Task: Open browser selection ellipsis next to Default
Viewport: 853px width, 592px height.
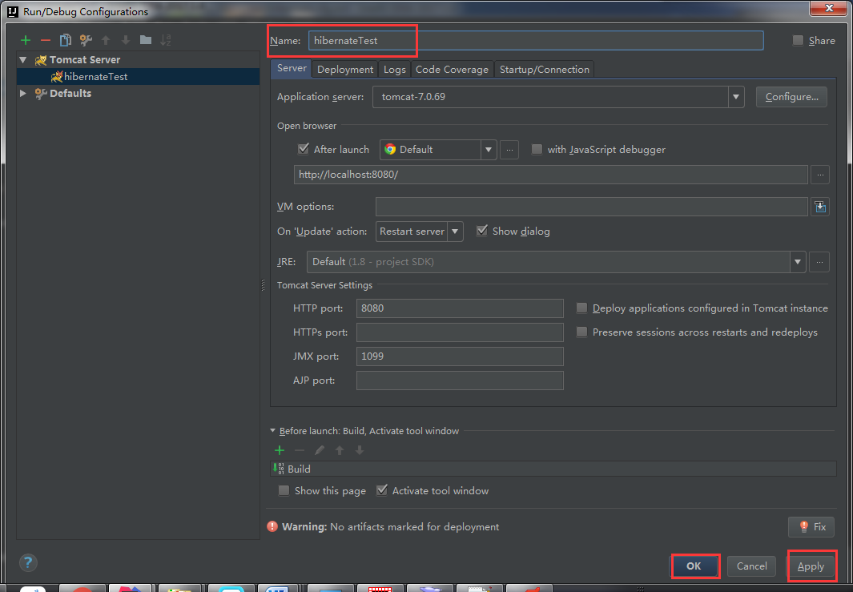Action: 509,150
